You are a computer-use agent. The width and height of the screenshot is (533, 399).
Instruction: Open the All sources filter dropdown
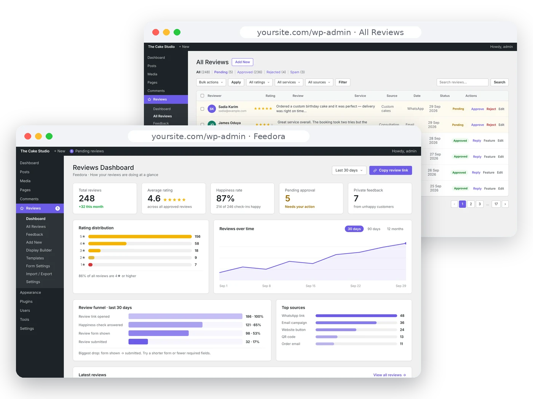319,82
